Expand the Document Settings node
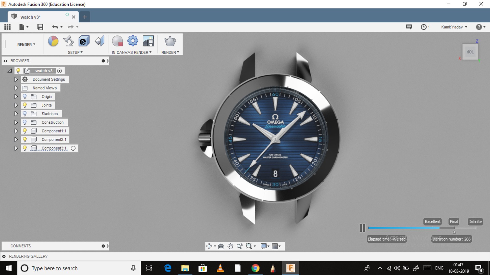Image resolution: width=490 pixels, height=275 pixels. 16,79
